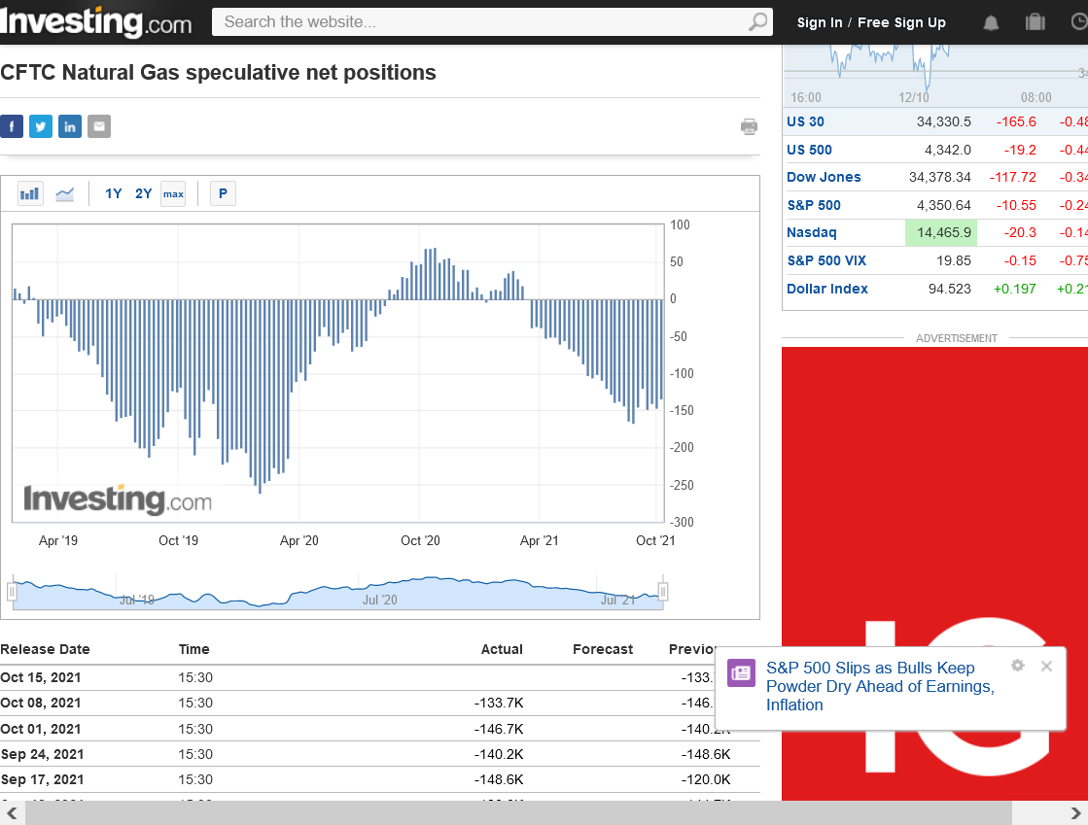Open S&P 500 VIX link

(x=826, y=260)
